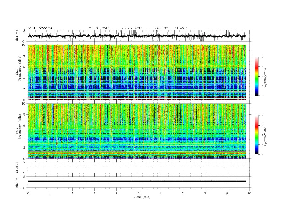Click time axis tick label "5"
Viewport: 281px width, 217px height.
[139, 193]
